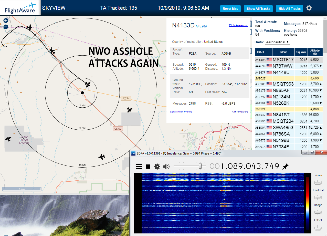Viewport: 327px width, 236px height.
Task: Zoom in the map with plus button
Action: pyautogui.click(x=6, y=21)
